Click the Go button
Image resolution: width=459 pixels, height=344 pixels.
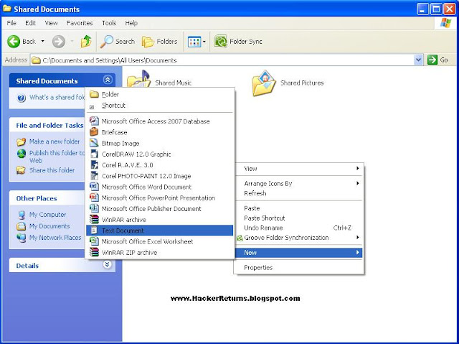pyautogui.click(x=438, y=60)
